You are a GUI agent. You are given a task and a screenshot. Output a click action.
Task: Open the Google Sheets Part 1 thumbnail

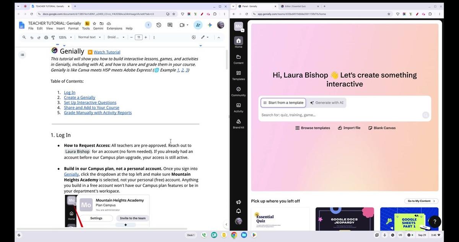click(409, 219)
